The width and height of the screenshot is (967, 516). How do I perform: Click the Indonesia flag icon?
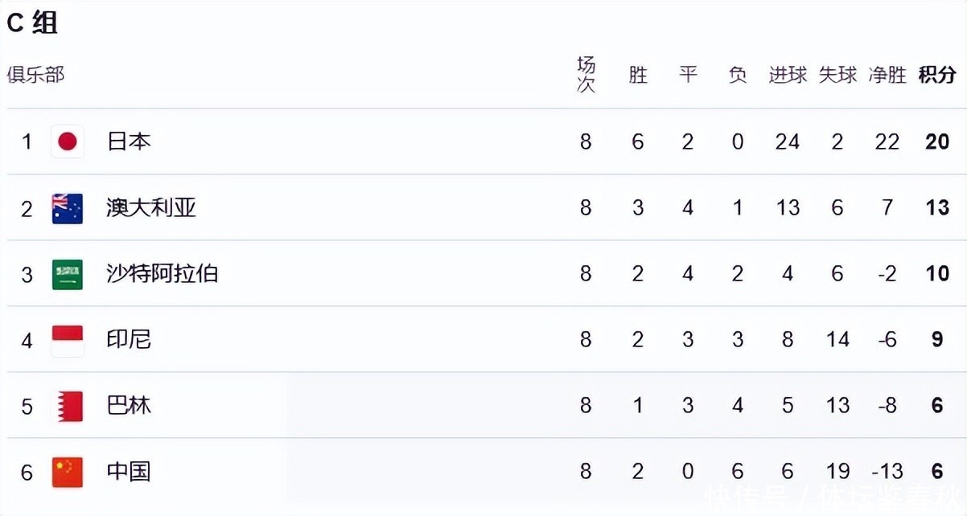pos(68,340)
